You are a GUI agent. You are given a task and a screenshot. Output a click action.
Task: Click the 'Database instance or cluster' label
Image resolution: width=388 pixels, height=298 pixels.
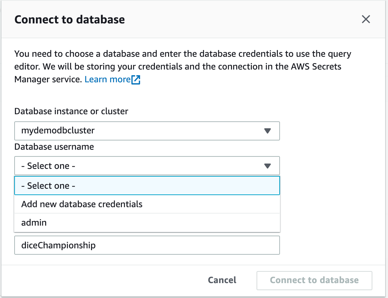[x=71, y=111]
